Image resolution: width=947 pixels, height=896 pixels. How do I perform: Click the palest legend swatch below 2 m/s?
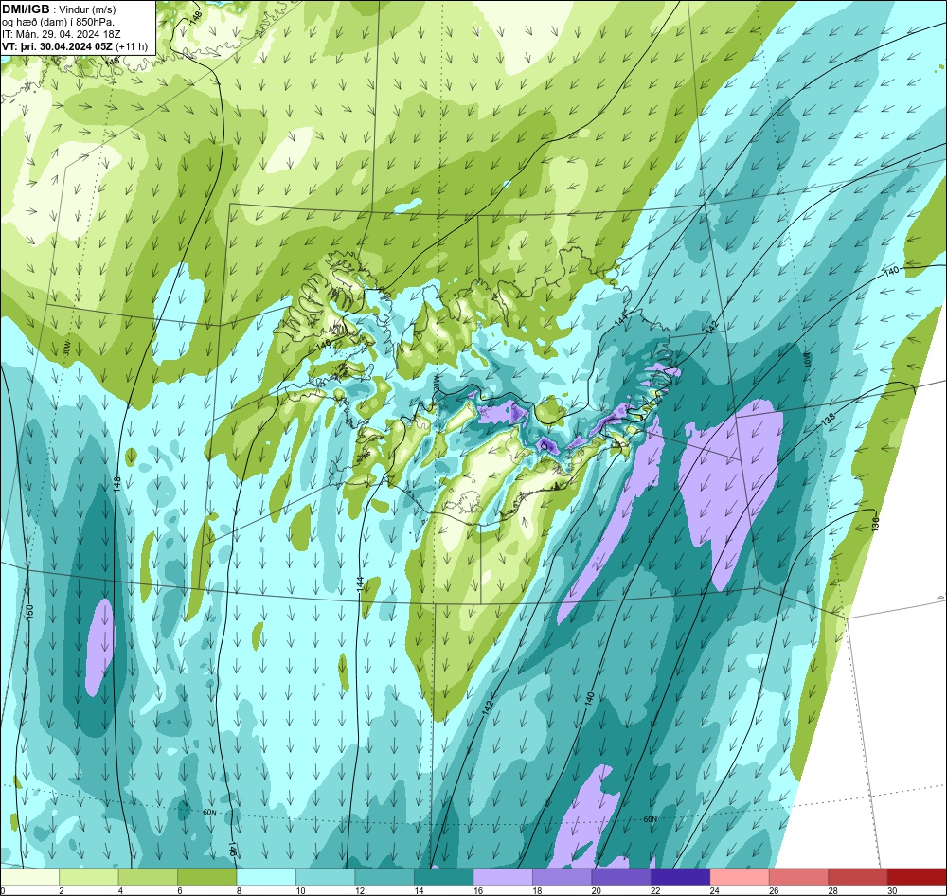[x=29, y=876]
